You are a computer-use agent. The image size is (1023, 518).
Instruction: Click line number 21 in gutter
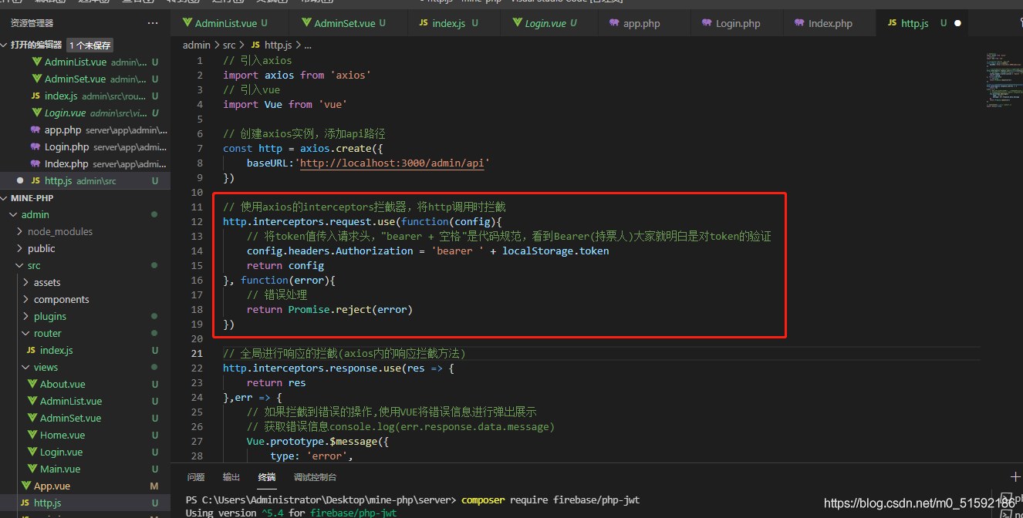(197, 353)
